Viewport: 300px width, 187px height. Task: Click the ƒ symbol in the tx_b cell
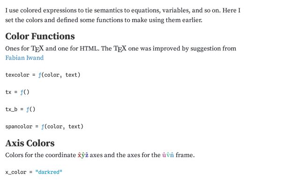tap(28, 109)
